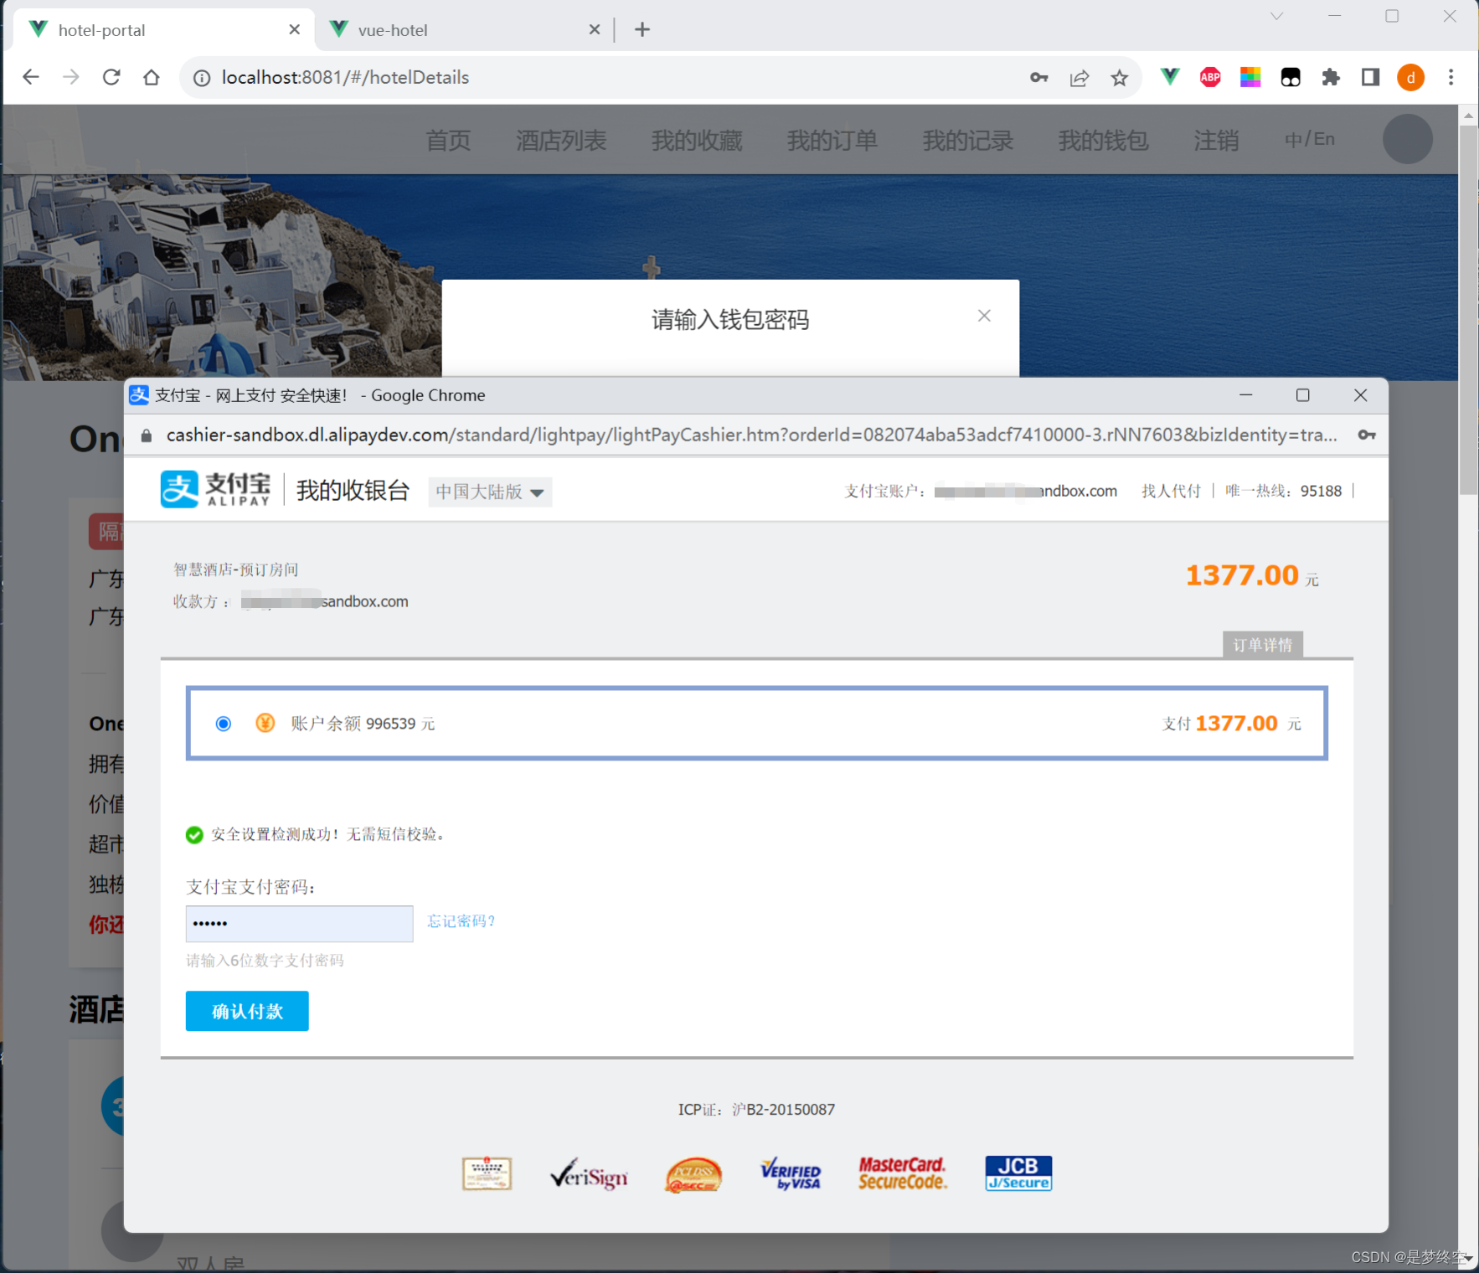Click the browser forward arrow

pyautogui.click(x=71, y=77)
